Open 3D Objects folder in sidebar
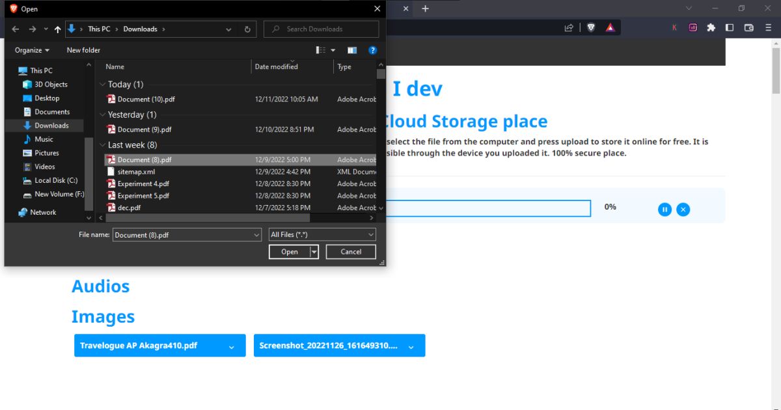Viewport: 781px width, 410px height. (51, 85)
